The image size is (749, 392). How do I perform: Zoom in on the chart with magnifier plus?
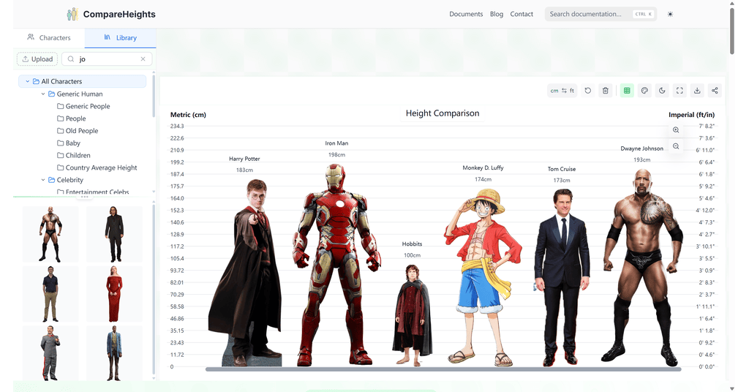click(x=676, y=130)
